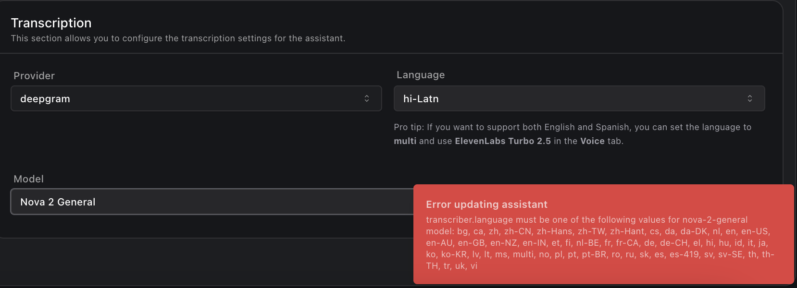Image resolution: width=797 pixels, height=288 pixels.
Task: Dismiss the red error notification
Action: [x=603, y=234]
